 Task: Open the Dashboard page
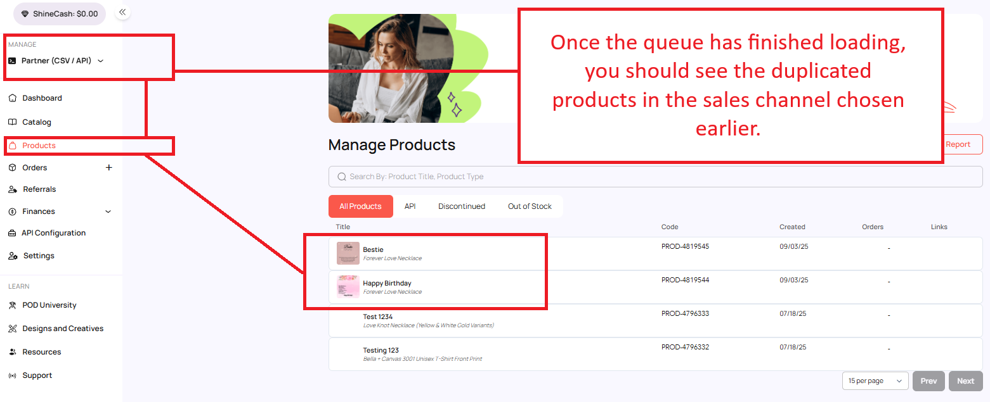point(42,98)
